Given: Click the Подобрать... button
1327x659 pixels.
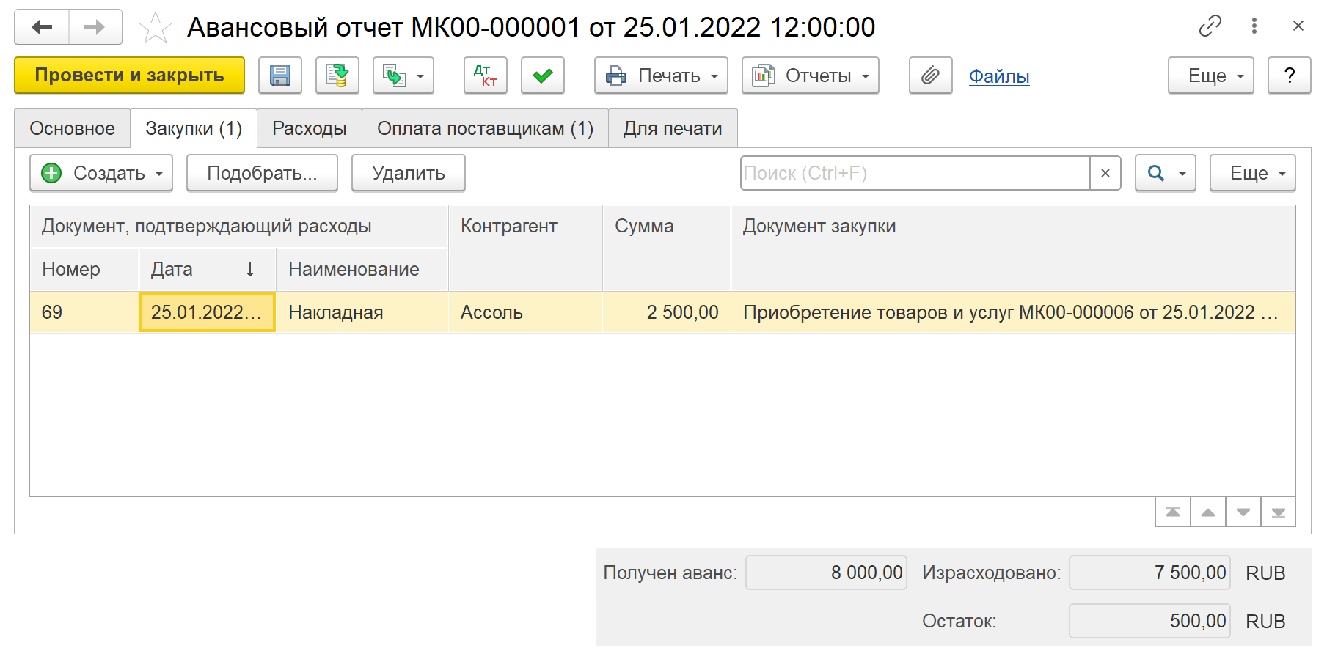Looking at the screenshot, I should coord(262,173).
